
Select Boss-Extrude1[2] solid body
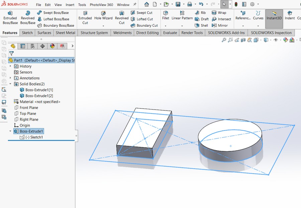36,96
